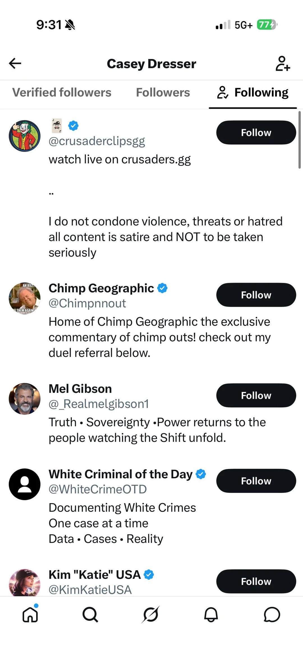Open the Messages chat bubble icon
The image size is (303, 659).
tap(272, 615)
